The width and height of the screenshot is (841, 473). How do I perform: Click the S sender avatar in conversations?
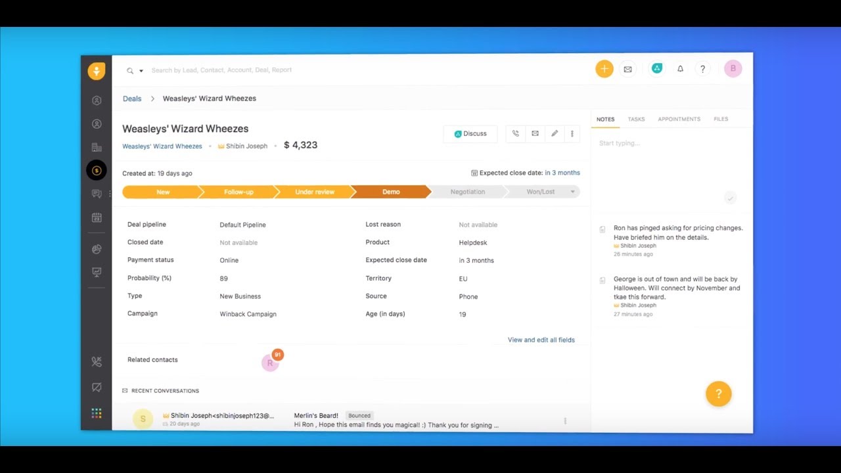143,419
